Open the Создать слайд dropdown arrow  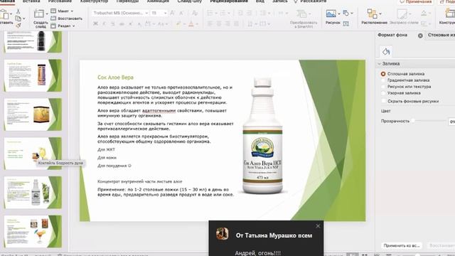point(47,14)
